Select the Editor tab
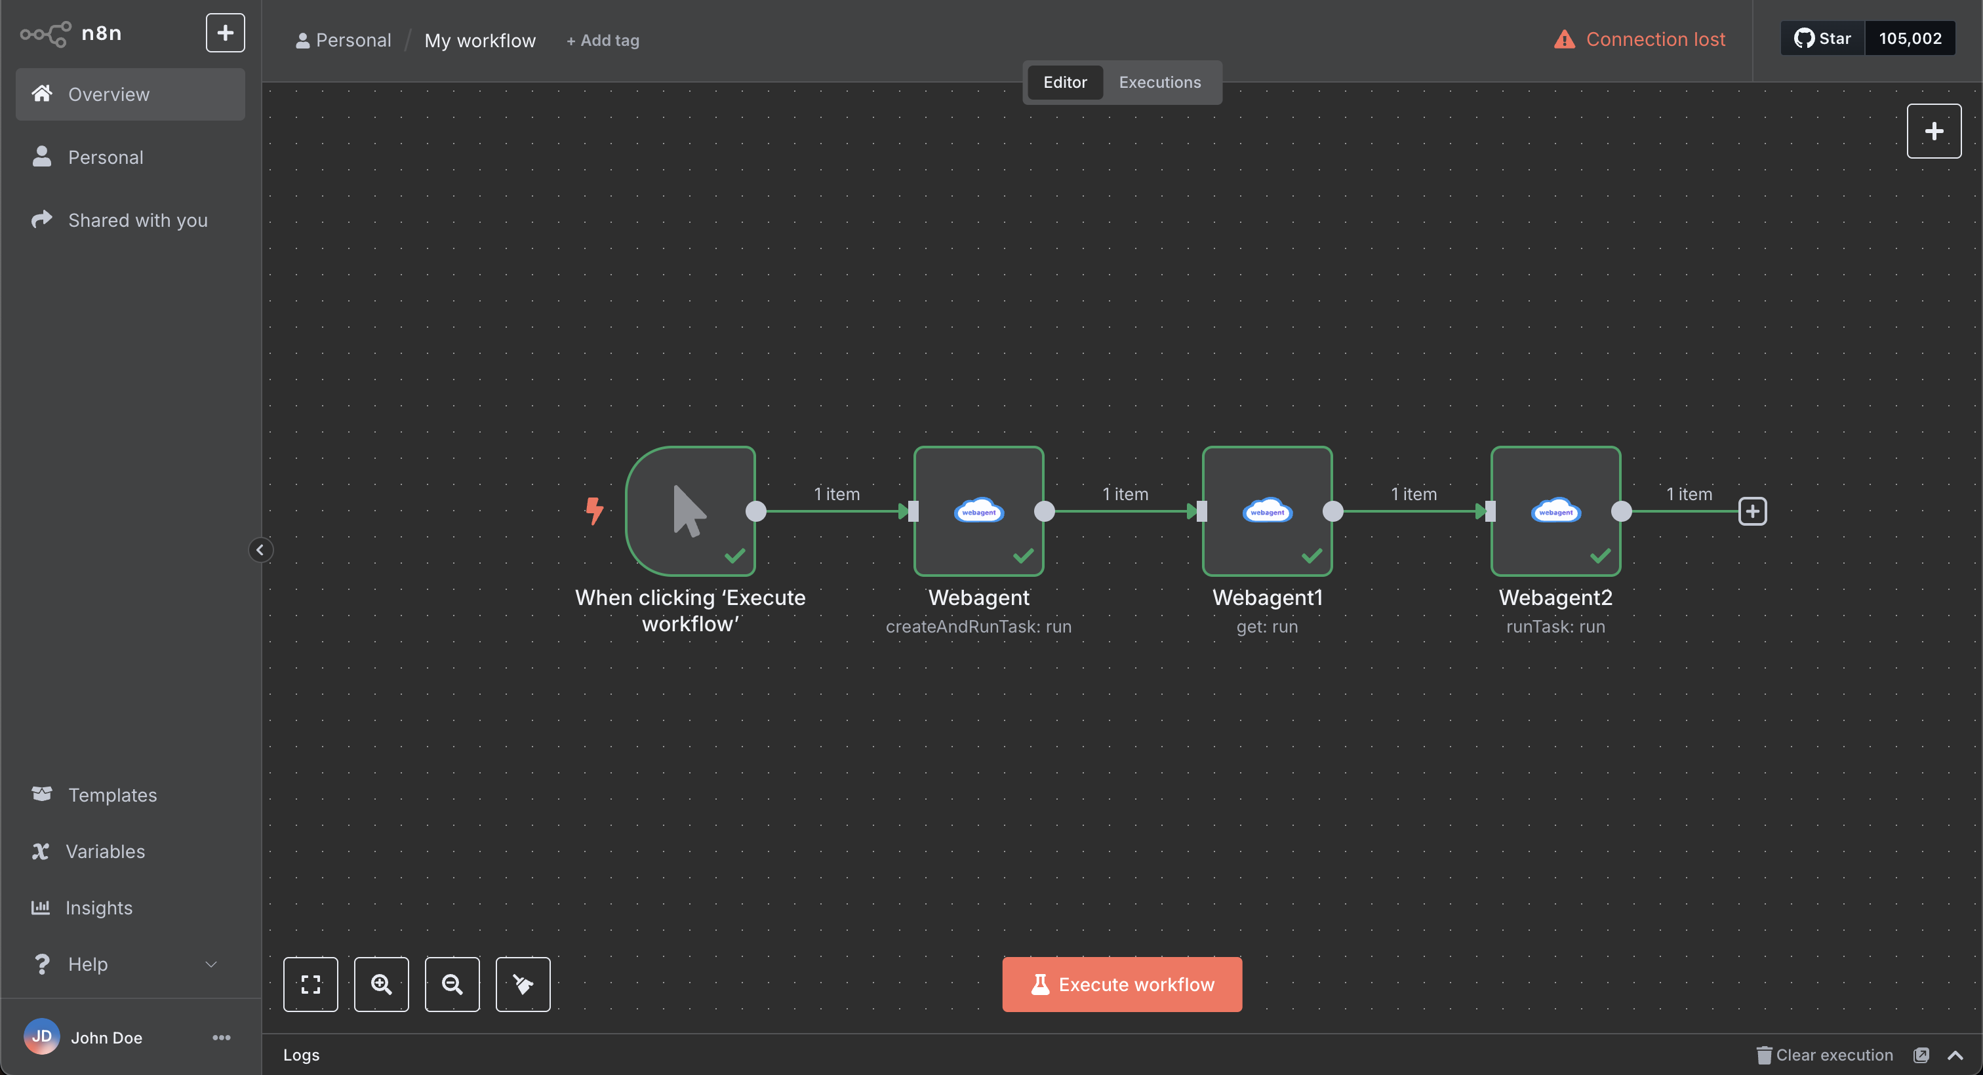The height and width of the screenshot is (1075, 1983). (x=1065, y=83)
